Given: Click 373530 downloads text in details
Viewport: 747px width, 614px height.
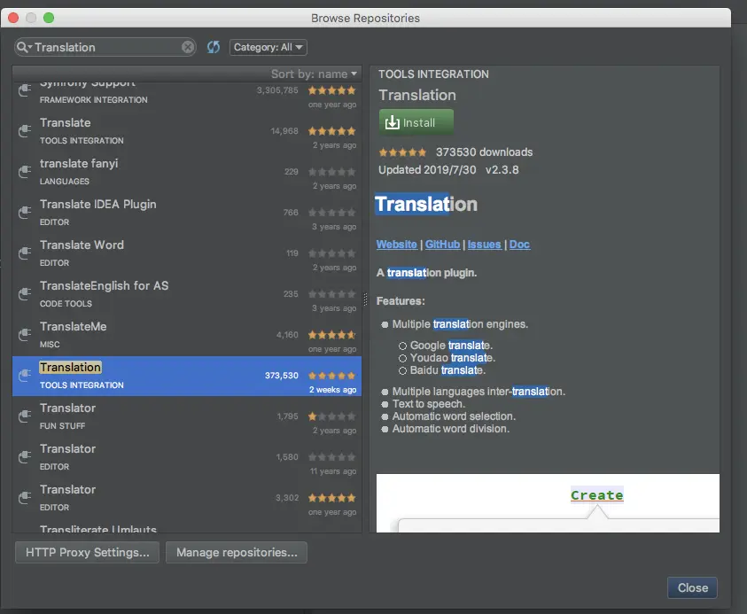Looking at the screenshot, I should pos(484,152).
